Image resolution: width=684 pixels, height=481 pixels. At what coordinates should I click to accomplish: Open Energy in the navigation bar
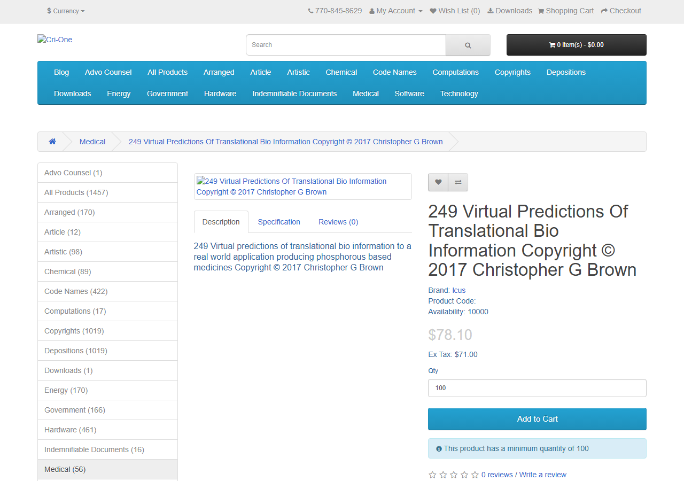point(119,94)
